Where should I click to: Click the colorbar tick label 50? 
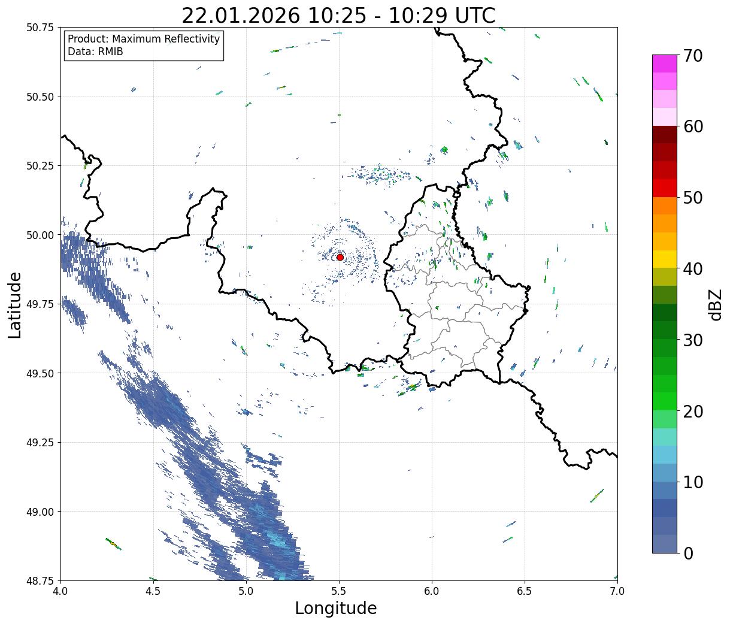[692, 198]
